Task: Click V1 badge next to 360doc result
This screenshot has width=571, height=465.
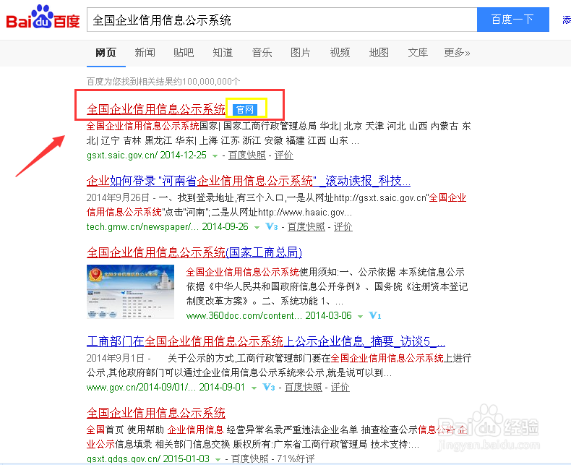Action: click(374, 315)
